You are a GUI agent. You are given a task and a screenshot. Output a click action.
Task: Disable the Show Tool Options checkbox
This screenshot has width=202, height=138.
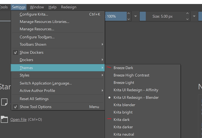click(15, 107)
